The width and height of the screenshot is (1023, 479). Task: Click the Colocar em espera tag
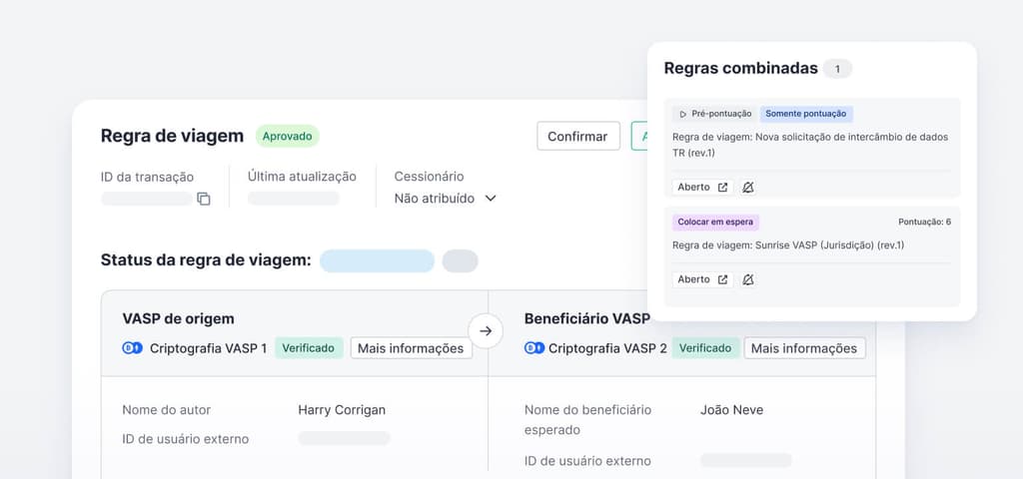715,222
